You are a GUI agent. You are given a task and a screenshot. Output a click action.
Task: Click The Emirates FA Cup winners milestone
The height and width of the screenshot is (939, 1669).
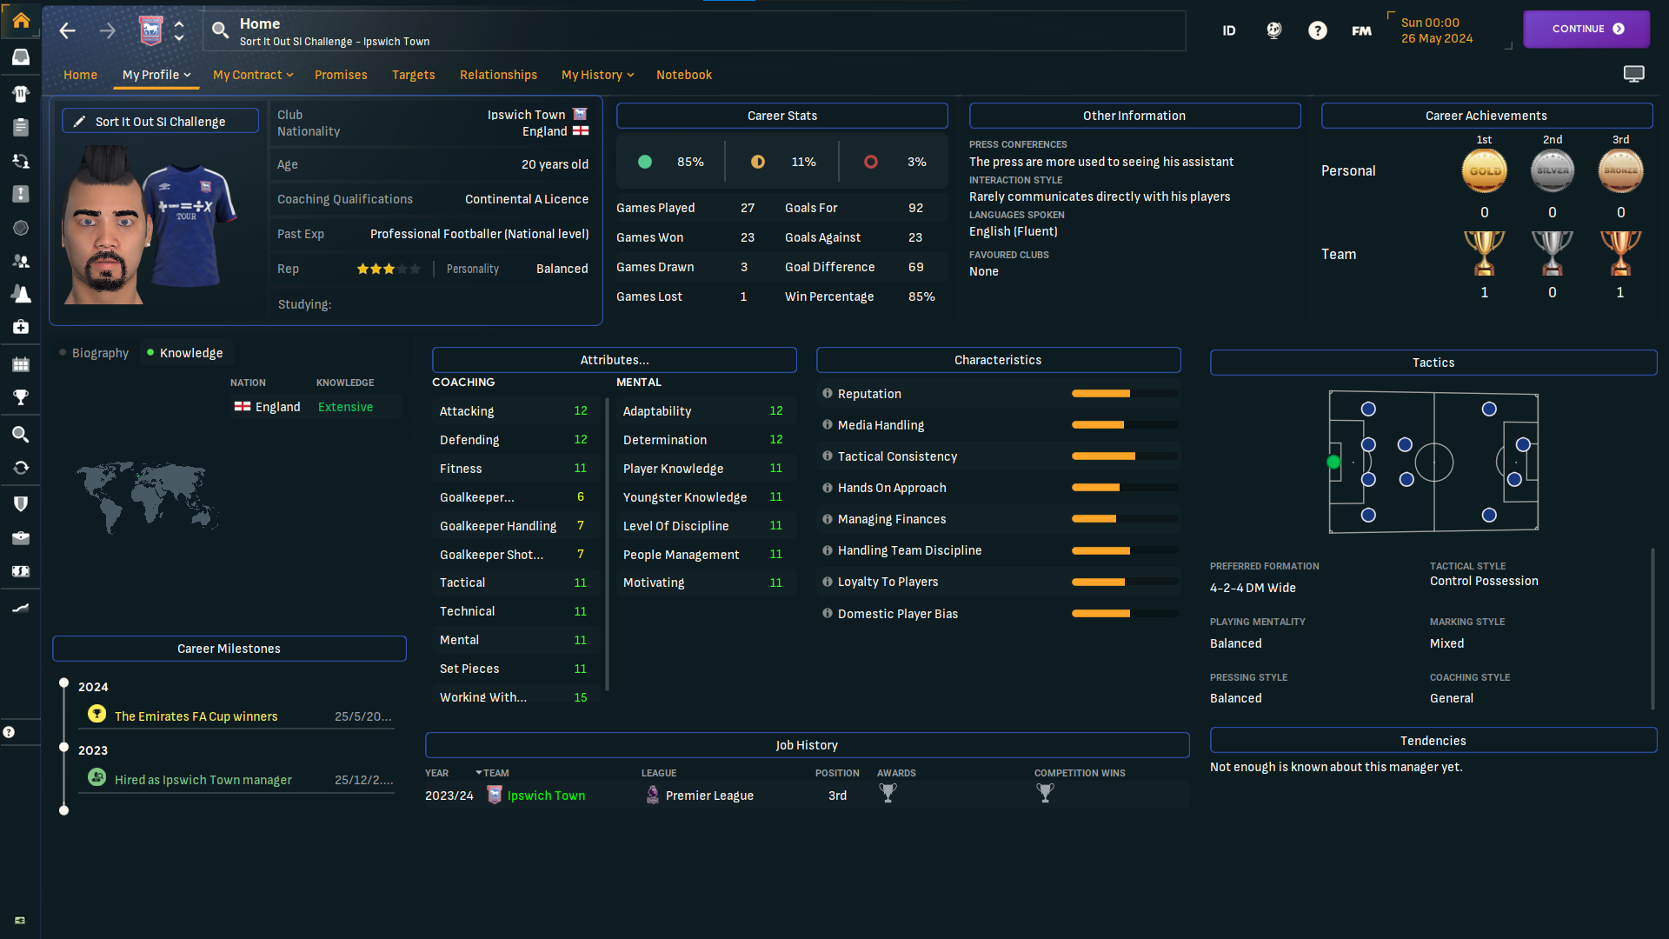(196, 716)
